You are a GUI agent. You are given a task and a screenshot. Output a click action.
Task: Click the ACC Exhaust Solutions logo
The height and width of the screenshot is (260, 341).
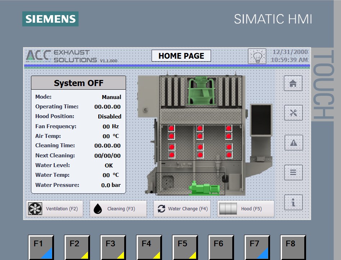click(61, 56)
